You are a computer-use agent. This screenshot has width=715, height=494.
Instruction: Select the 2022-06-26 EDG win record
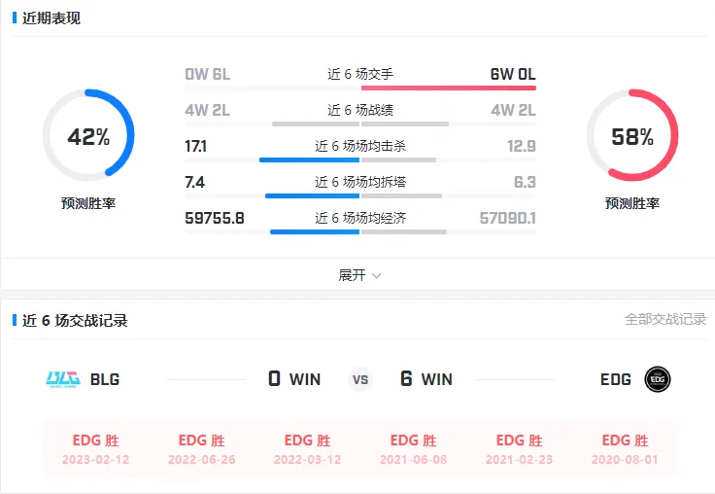click(x=201, y=449)
